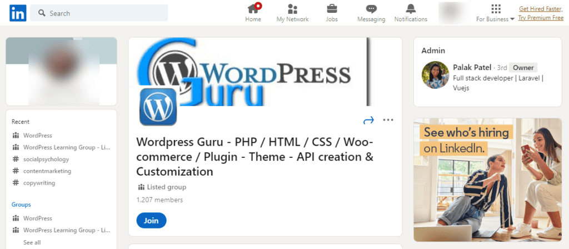Click Palak Patel's profile photo
This screenshot has height=249, width=569.
point(435,74)
